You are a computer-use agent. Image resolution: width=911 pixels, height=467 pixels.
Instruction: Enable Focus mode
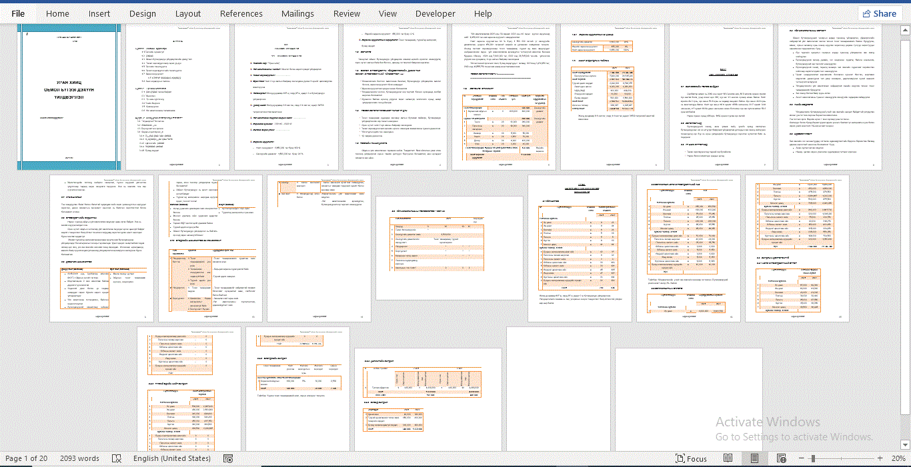pyautogui.click(x=691, y=458)
